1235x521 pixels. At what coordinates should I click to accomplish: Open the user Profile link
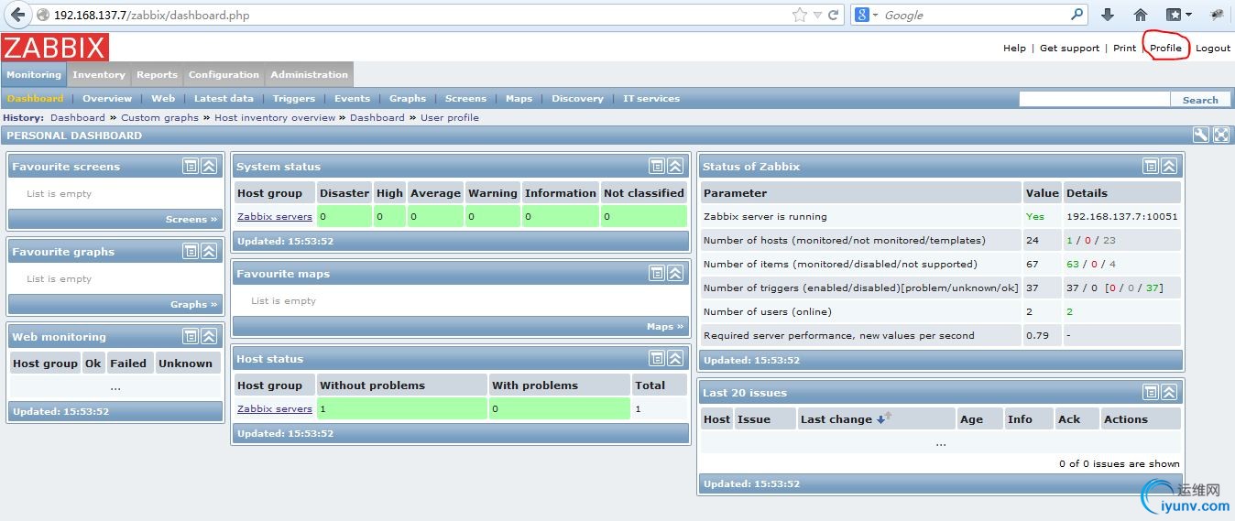click(x=1166, y=49)
